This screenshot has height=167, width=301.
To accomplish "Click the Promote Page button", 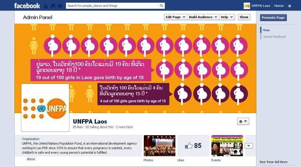I will [x=273, y=18].
